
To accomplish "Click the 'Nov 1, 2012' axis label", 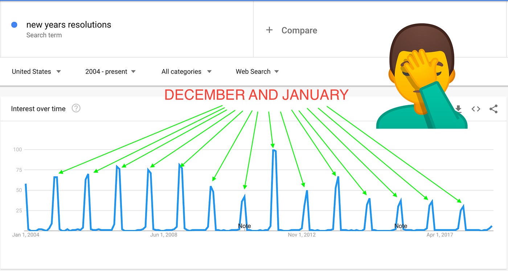I will click(302, 235).
